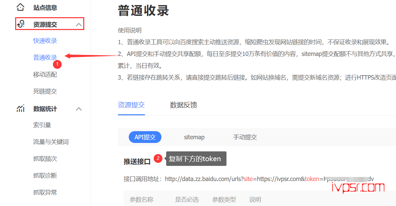
Task: Open 索引量 statistics
Action: point(42,125)
